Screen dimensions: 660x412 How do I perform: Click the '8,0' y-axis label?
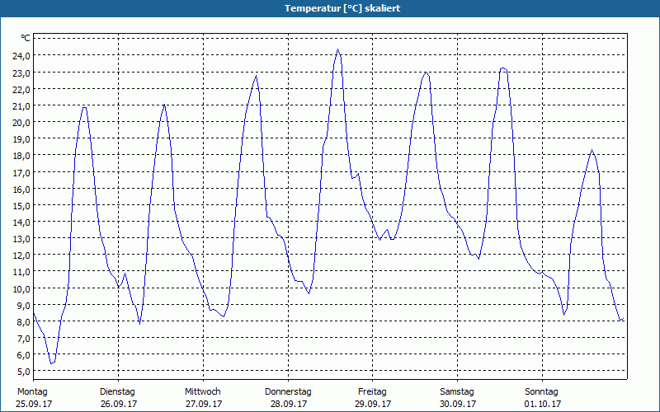pos(23,321)
